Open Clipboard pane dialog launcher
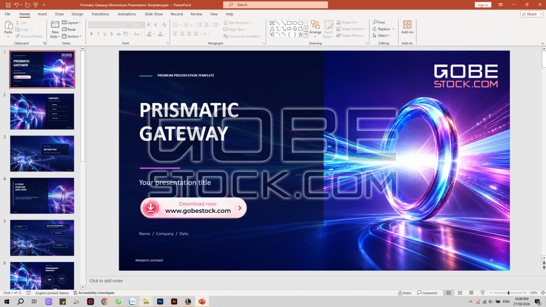This screenshot has height=307, width=546. tap(45, 43)
